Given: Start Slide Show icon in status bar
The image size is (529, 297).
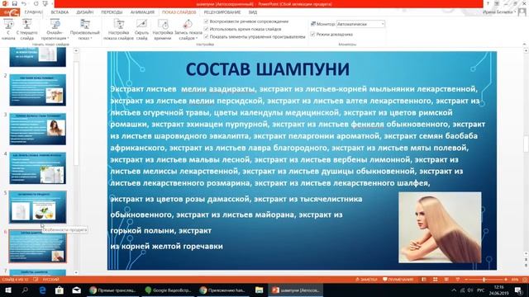Looking at the screenshot, I should tap(457, 280).
